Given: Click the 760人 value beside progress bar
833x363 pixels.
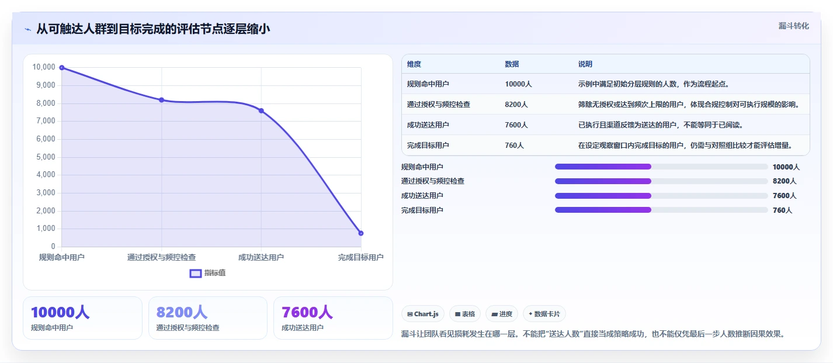Looking at the screenshot, I should [783, 210].
